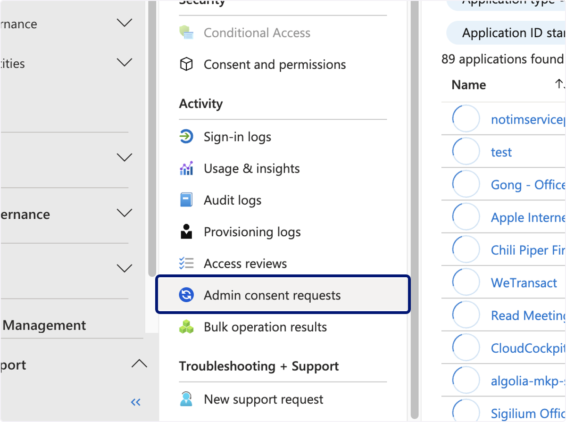
Task: Open Access reviews
Action: pyautogui.click(x=245, y=263)
